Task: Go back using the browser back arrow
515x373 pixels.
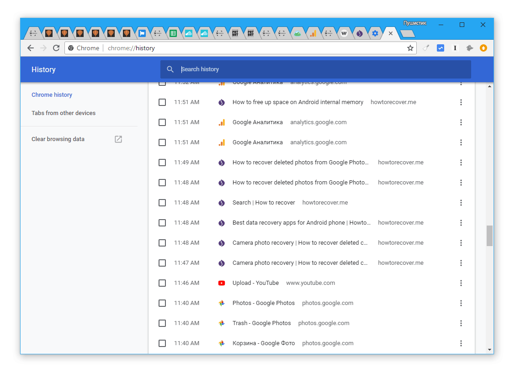Action: click(x=31, y=48)
